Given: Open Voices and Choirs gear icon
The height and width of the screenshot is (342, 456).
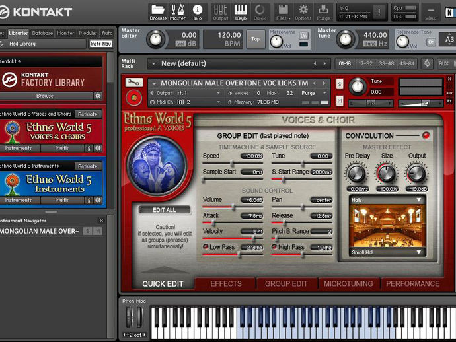Looking at the screenshot, I should click(98, 148).
